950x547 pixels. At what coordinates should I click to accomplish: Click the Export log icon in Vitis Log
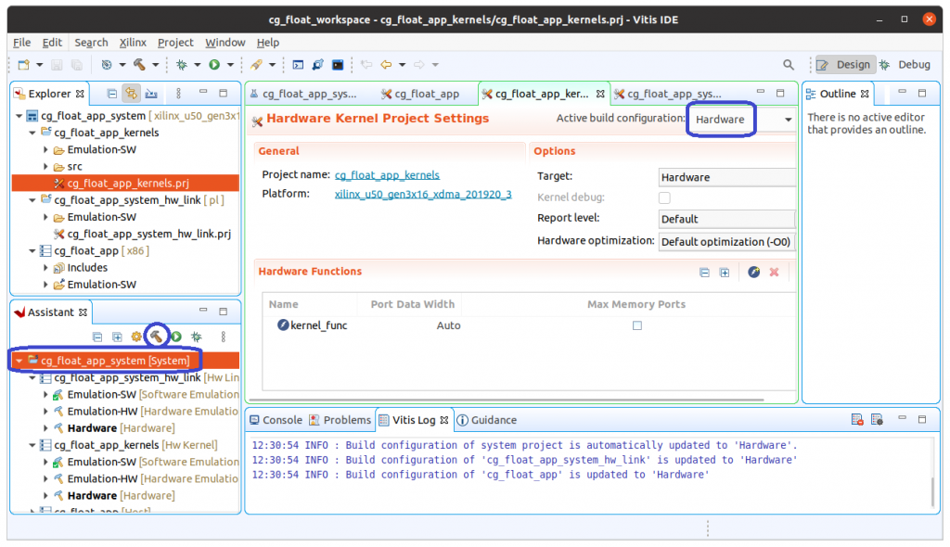pos(856,420)
